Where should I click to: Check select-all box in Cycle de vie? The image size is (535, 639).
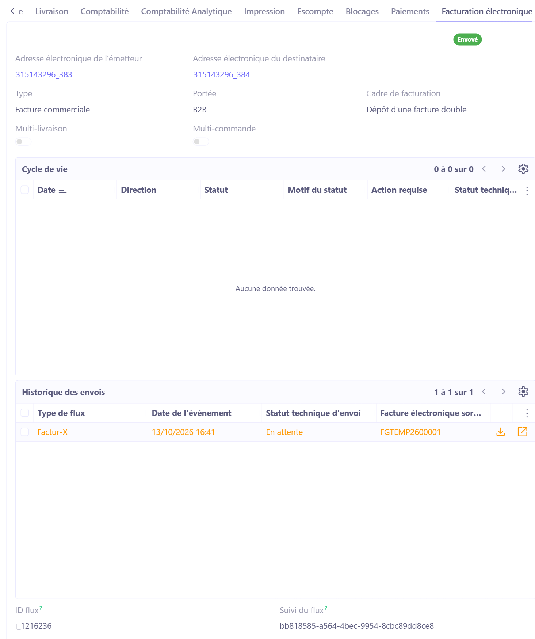pos(25,190)
